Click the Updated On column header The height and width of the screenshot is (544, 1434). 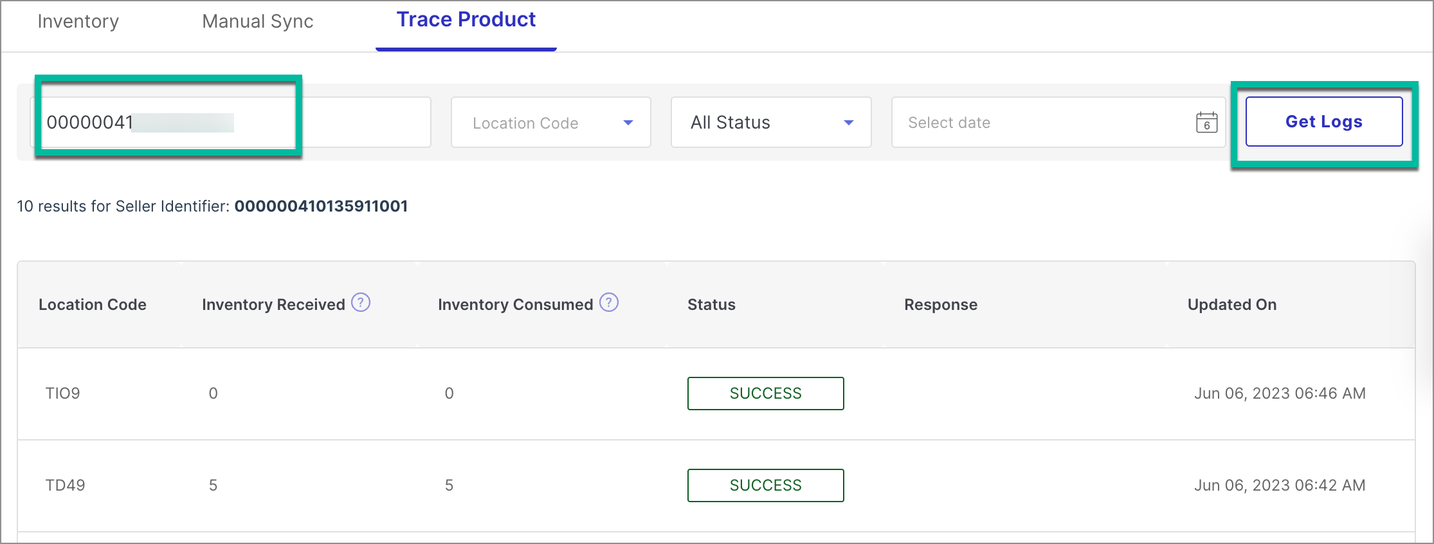coord(1232,304)
